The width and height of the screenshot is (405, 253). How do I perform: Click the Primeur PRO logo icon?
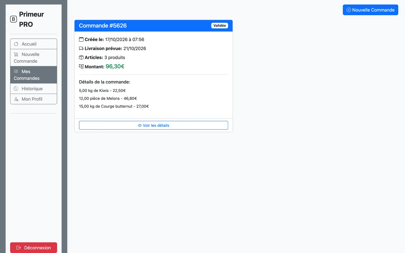click(x=13, y=19)
